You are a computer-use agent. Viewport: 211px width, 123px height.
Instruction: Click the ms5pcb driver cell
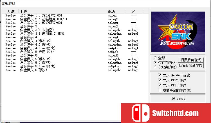point(113,52)
